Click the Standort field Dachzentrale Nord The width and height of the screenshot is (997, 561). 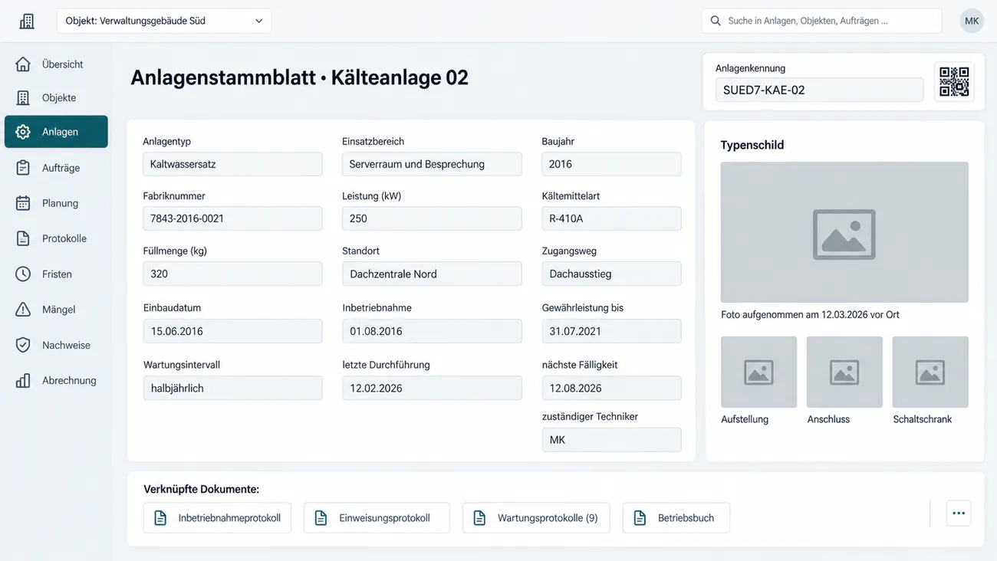(432, 274)
